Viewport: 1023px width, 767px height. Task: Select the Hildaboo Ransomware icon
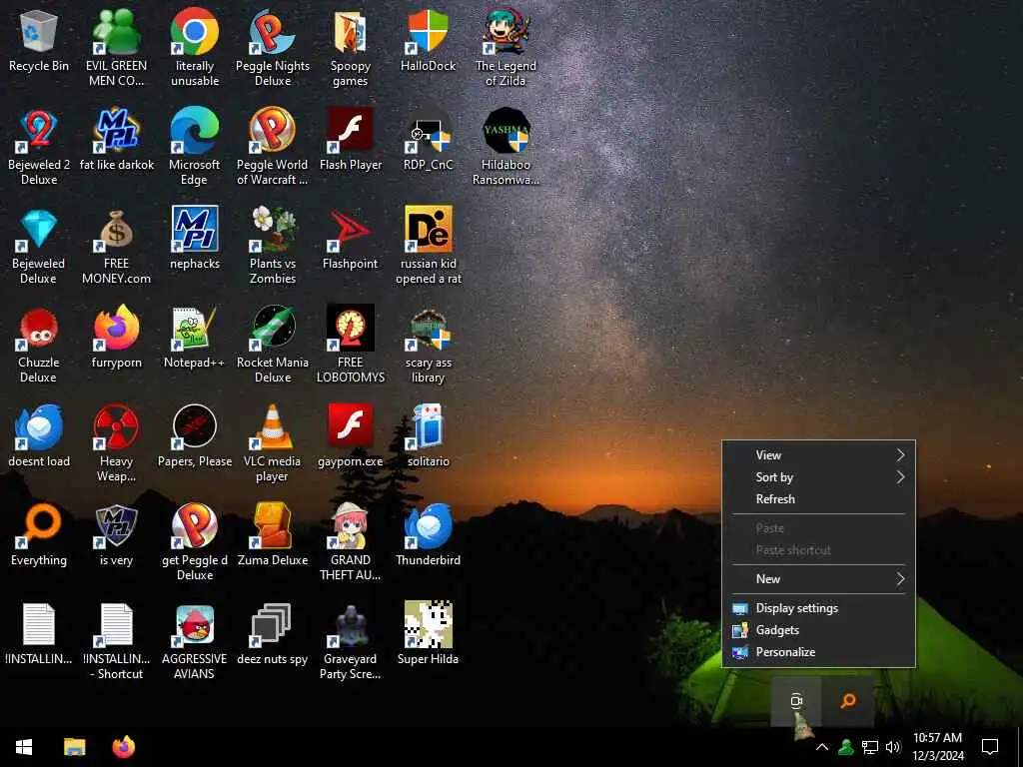[x=506, y=147]
